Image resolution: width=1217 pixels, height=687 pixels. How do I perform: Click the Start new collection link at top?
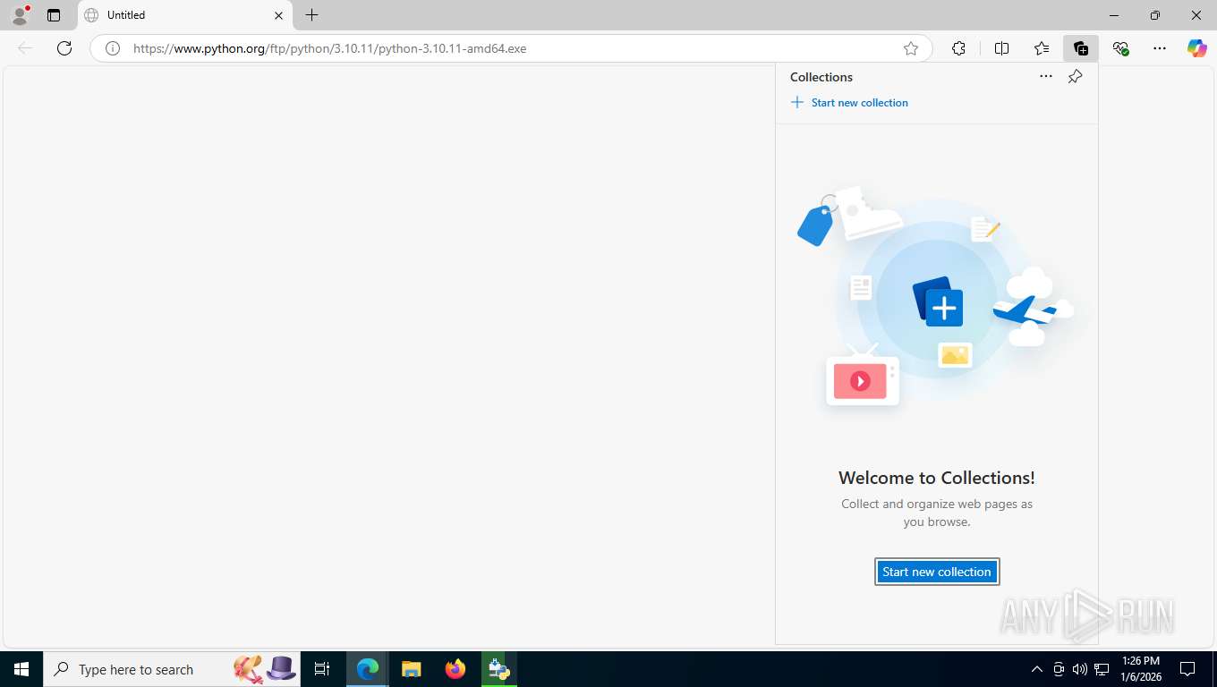click(x=849, y=103)
